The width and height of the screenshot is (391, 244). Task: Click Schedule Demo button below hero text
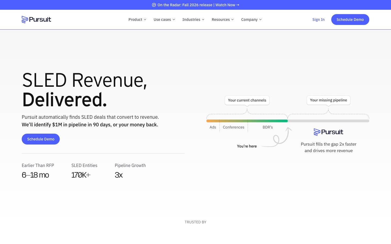pos(41,139)
